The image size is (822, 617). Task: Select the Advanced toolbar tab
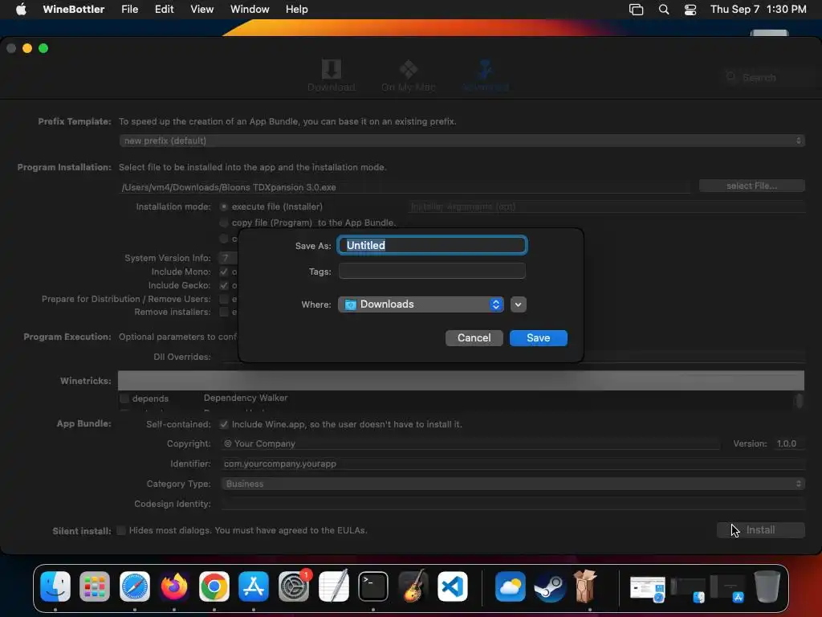[x=486, y=76]
